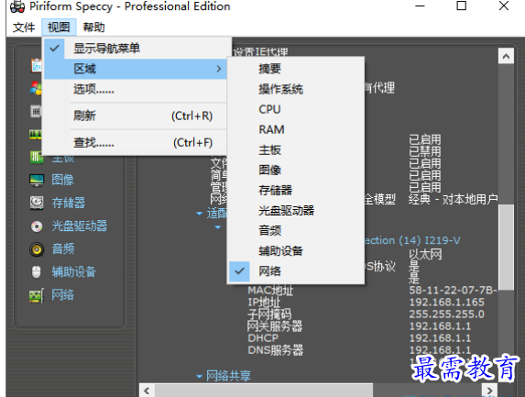Viewport: 525px width, 397px height.
Task: Click the 已禁用 status text
Action: (x=425, y=151)
